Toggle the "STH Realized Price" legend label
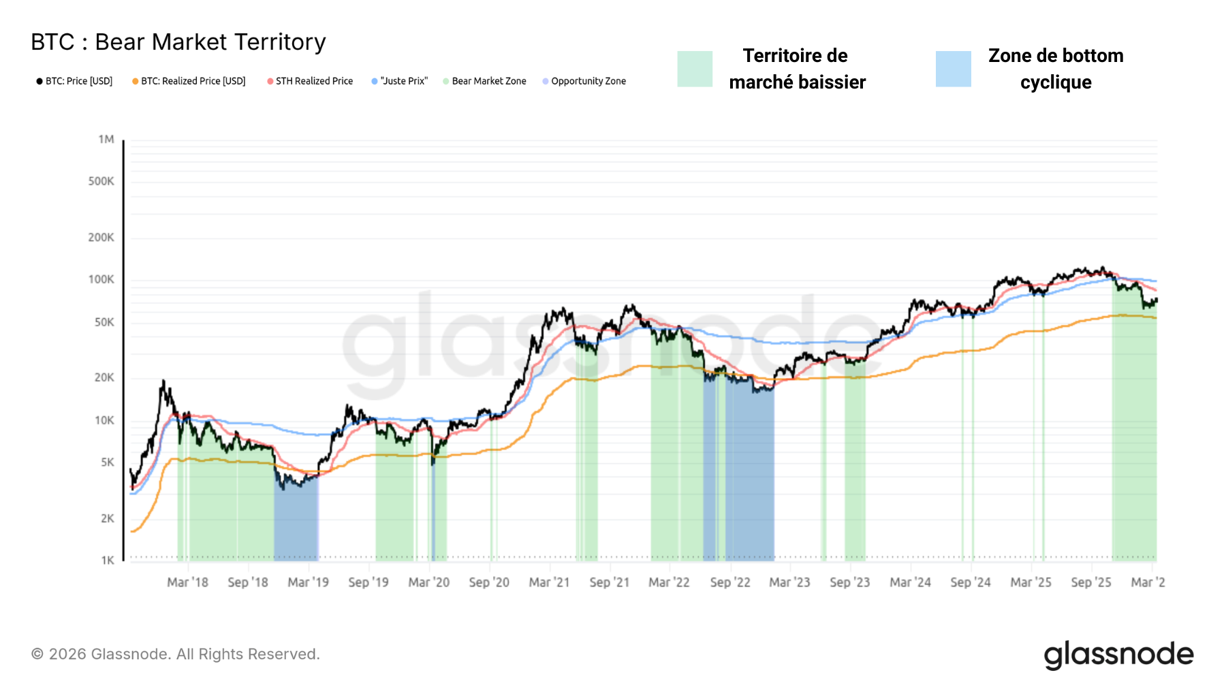 point(314,81)
